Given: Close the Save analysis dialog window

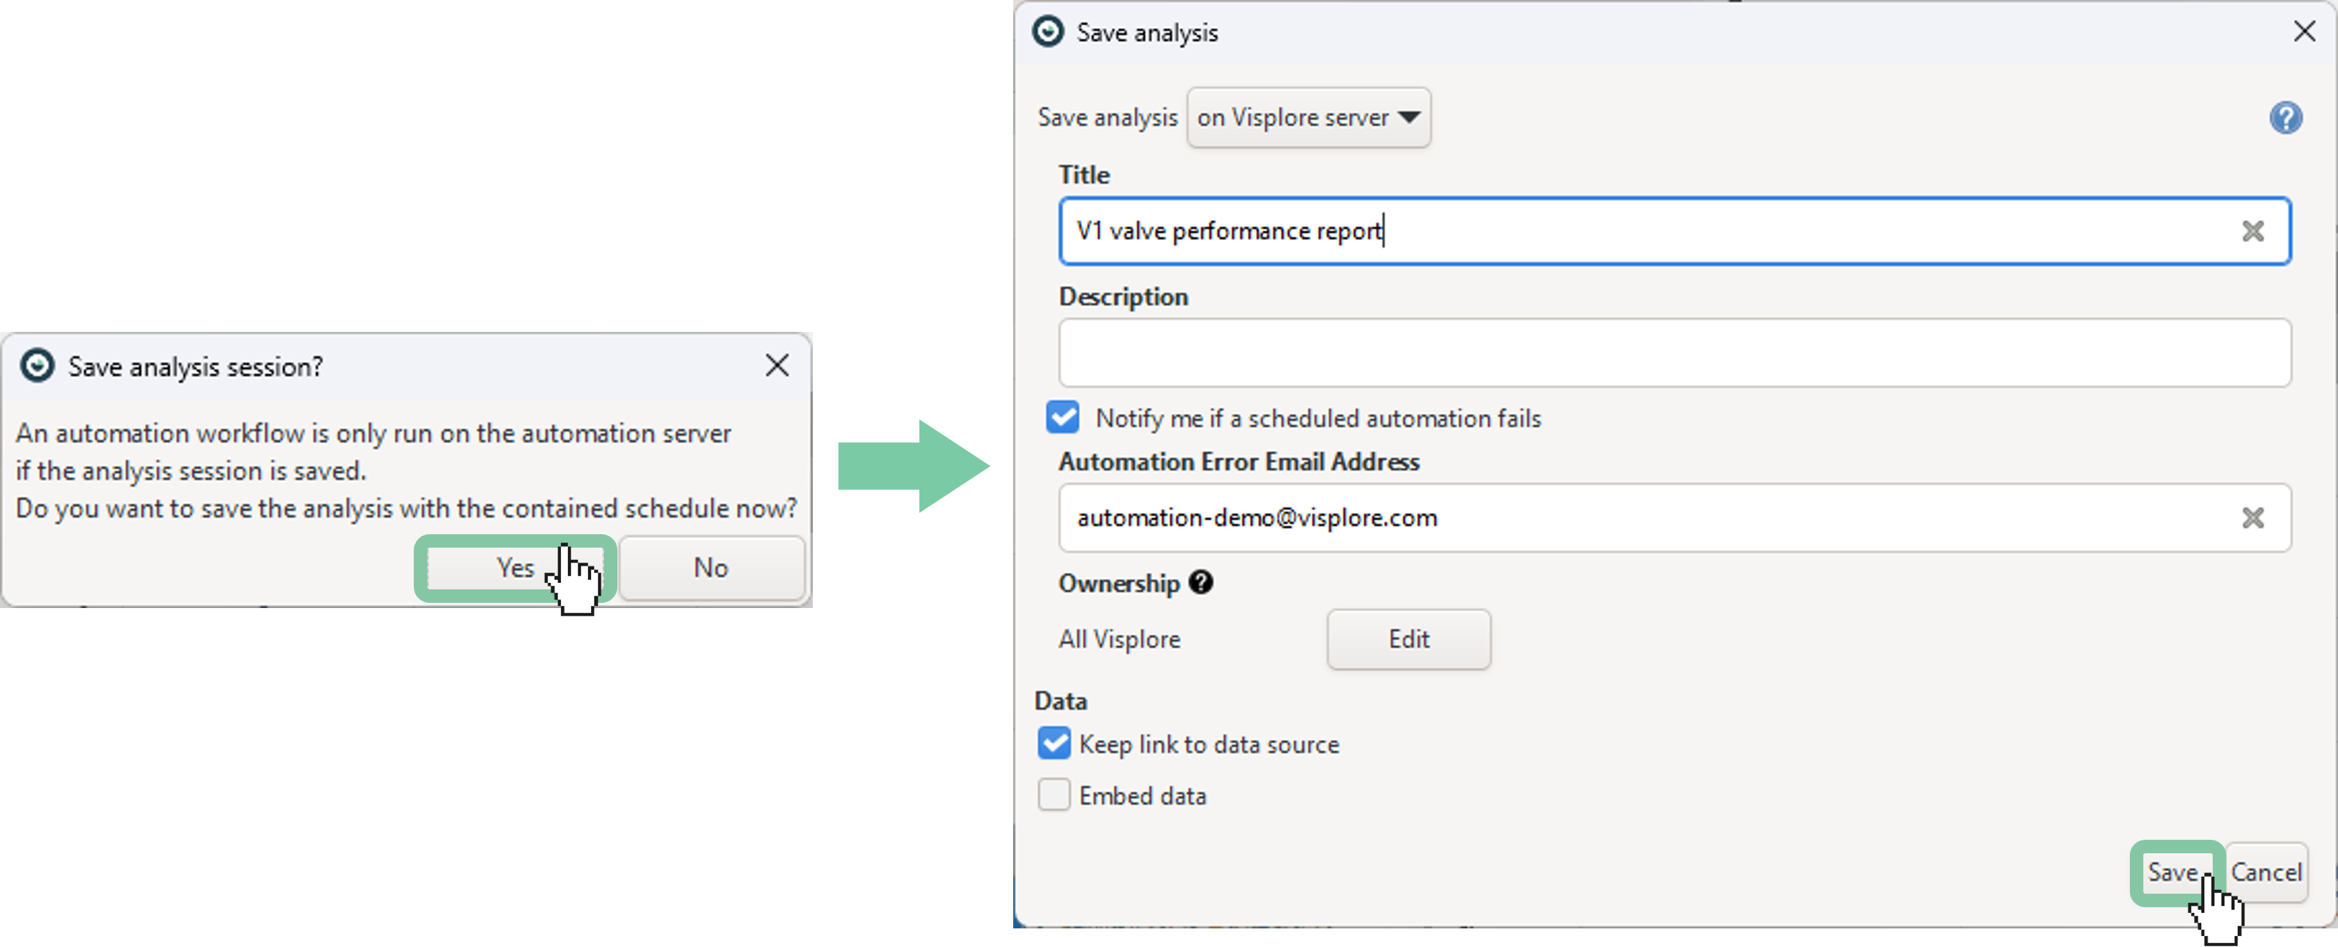Looking at the screenshot, I should click(x=2303, y=31).
